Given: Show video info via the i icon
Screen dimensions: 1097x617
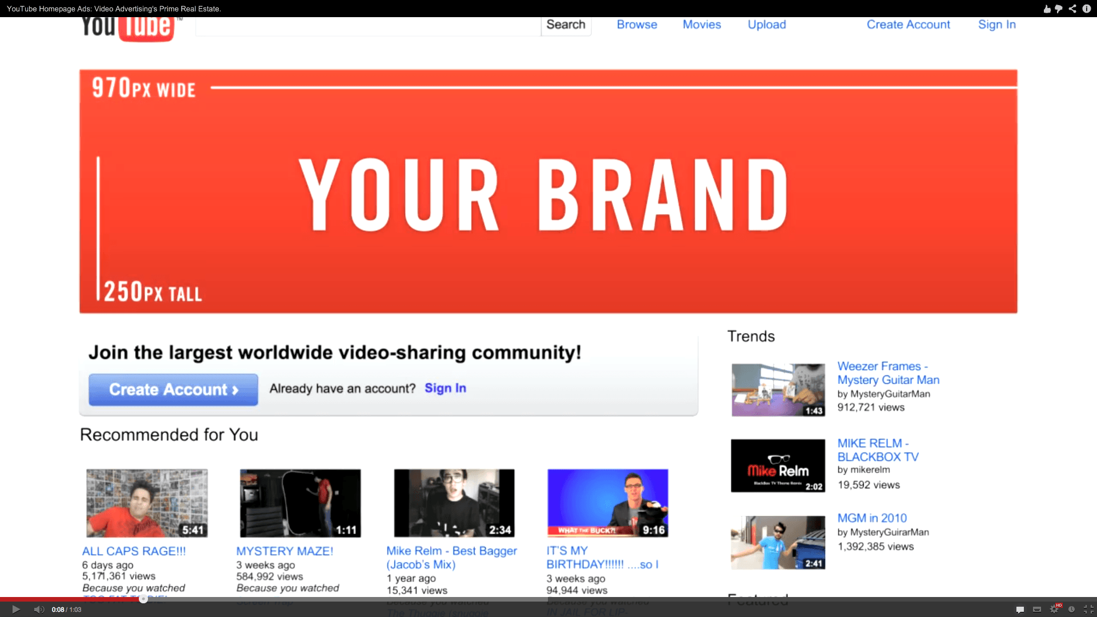Looking at the screenshot, I should click(x=1087, y=9).
